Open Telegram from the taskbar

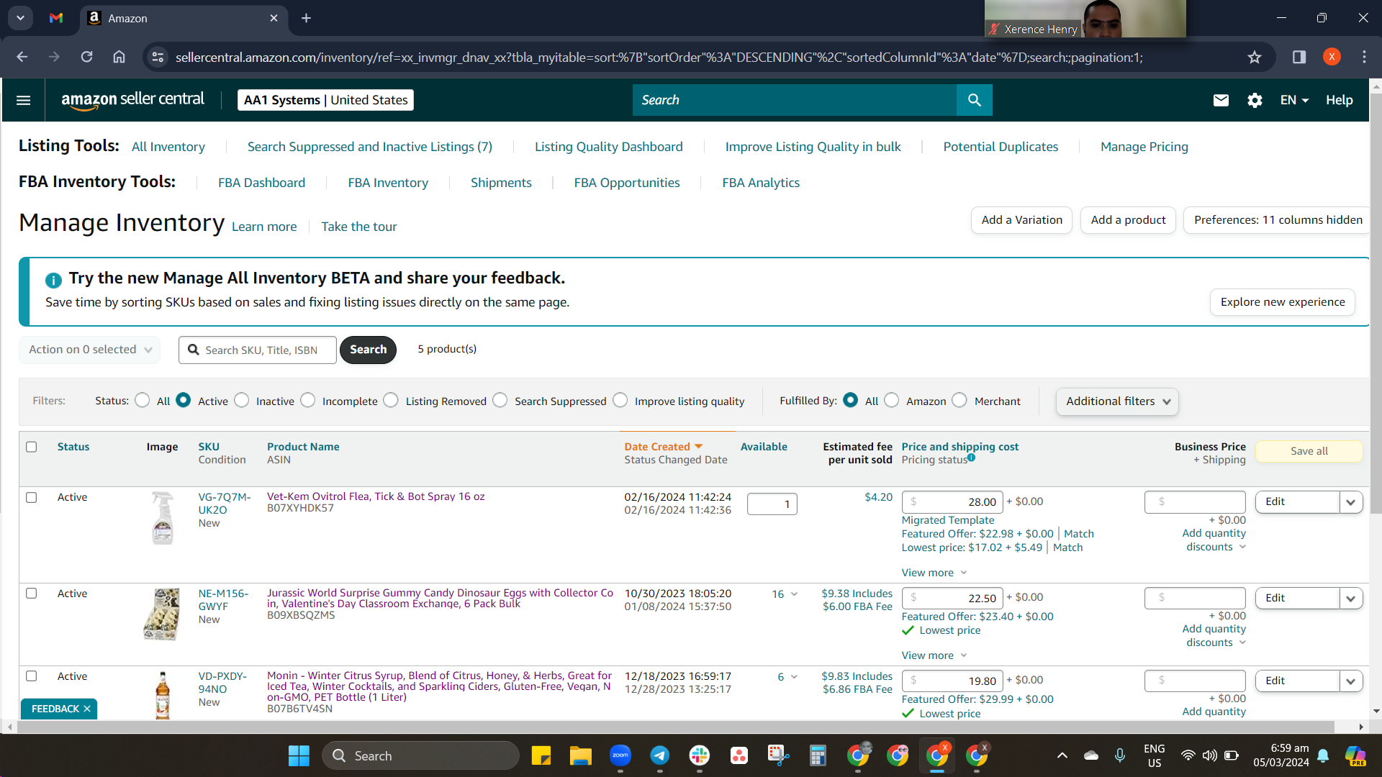[660, 755]
